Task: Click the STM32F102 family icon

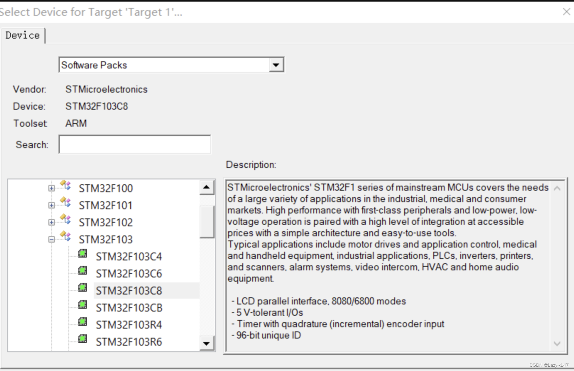Action: click(x=65, y=219)
